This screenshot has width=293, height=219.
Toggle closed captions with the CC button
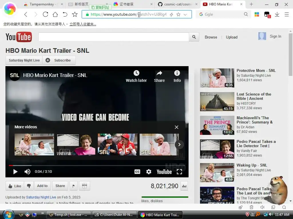(137, 172)
